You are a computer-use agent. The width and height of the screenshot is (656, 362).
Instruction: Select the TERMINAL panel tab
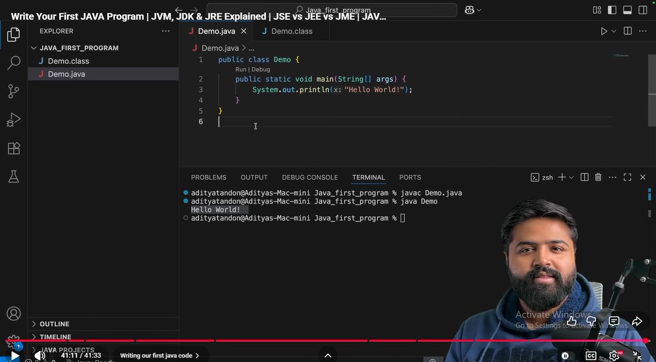coord(368,177)
